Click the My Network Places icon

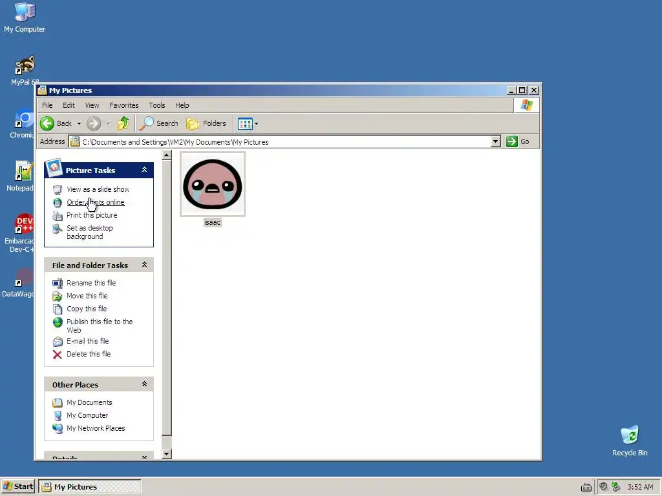pos(58,429)
